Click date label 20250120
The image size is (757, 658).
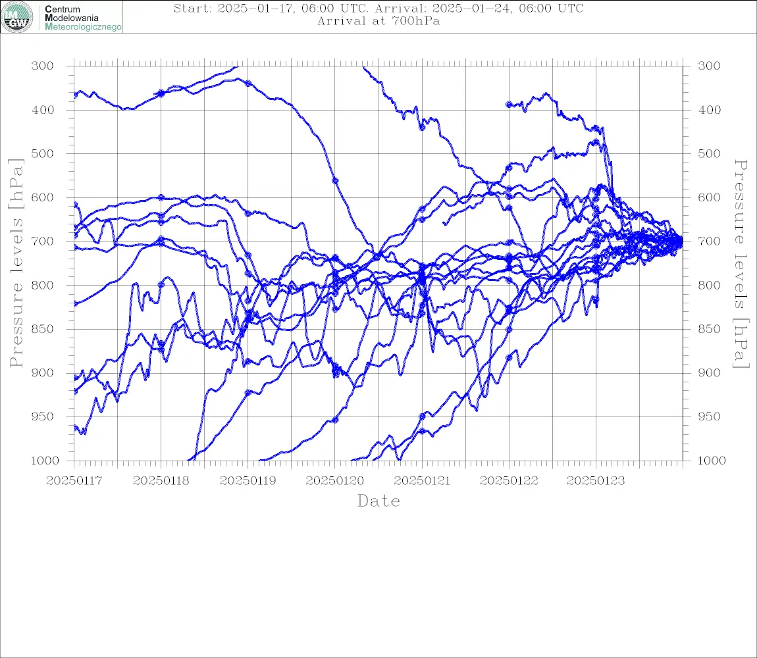(334, 481)
